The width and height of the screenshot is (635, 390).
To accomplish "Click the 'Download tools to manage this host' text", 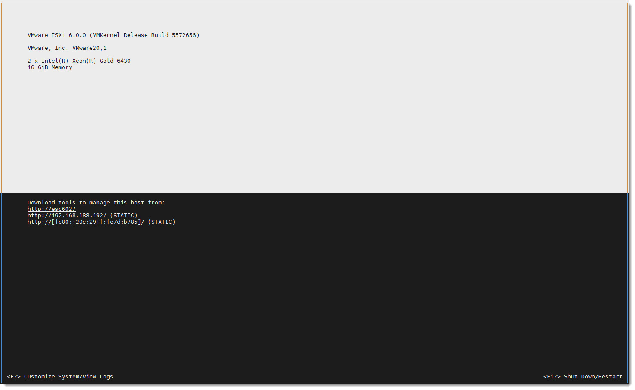I will coord(96,203).
